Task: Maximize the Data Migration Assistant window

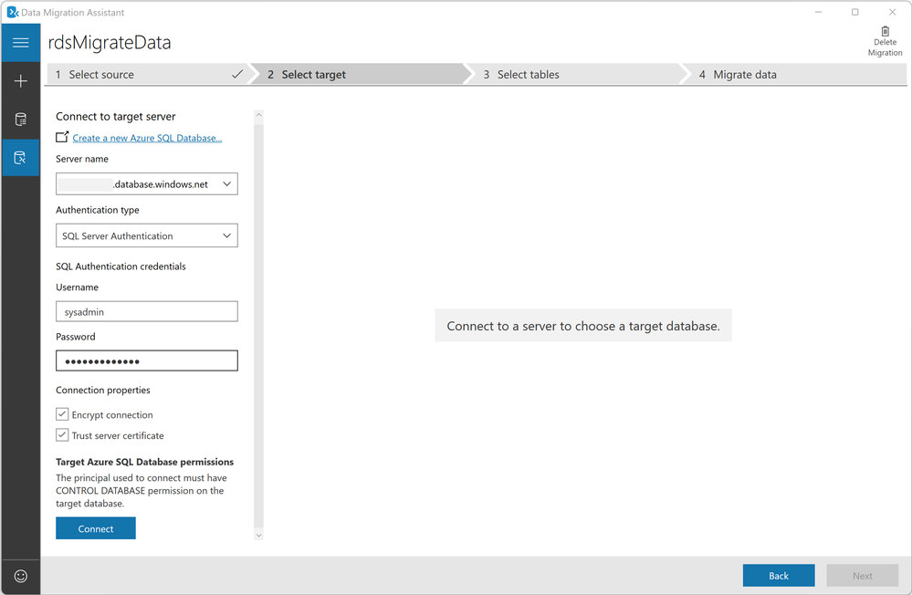Action: tap(855, 12)
